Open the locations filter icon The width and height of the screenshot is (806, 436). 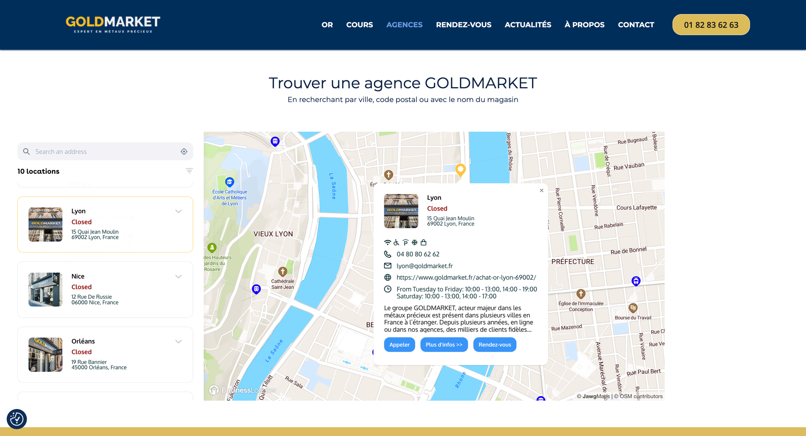[x=189, y=171]
